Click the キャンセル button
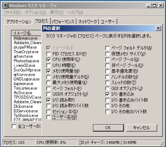 click(x=141, y=128)
